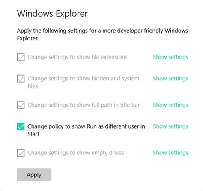
Task: Click the 'show hidden and system files' label text
Action: click(x=84, y=82)
